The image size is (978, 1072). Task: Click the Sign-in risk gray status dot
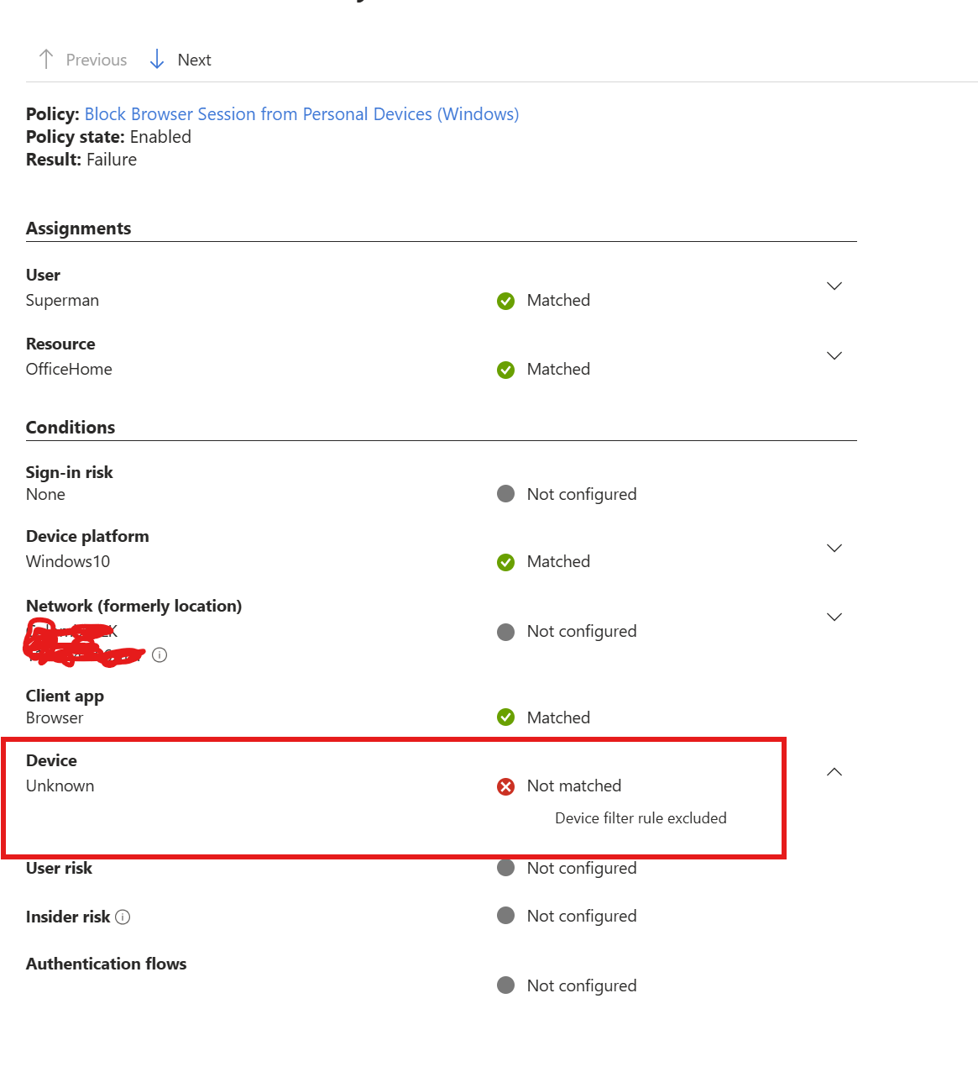505,493
